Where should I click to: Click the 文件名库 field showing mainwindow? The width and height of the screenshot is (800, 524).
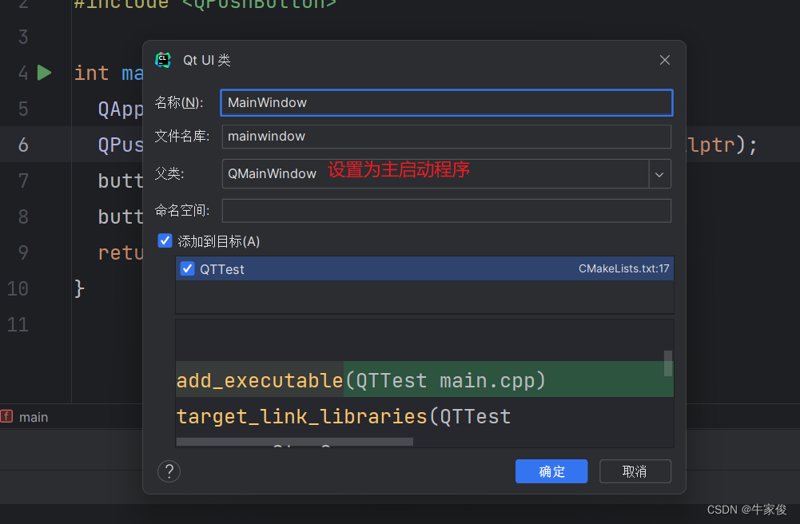click(x=446, y=136)
